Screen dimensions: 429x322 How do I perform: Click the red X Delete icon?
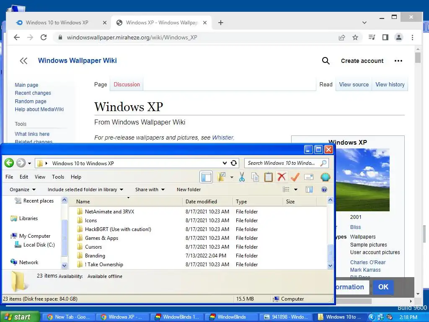(282, 177)
